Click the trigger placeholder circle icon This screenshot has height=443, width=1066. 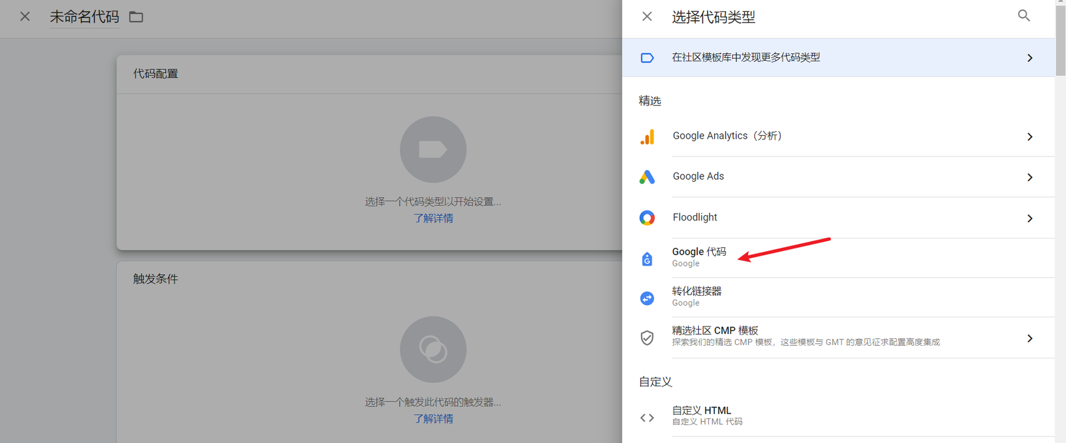pos(433,349)
